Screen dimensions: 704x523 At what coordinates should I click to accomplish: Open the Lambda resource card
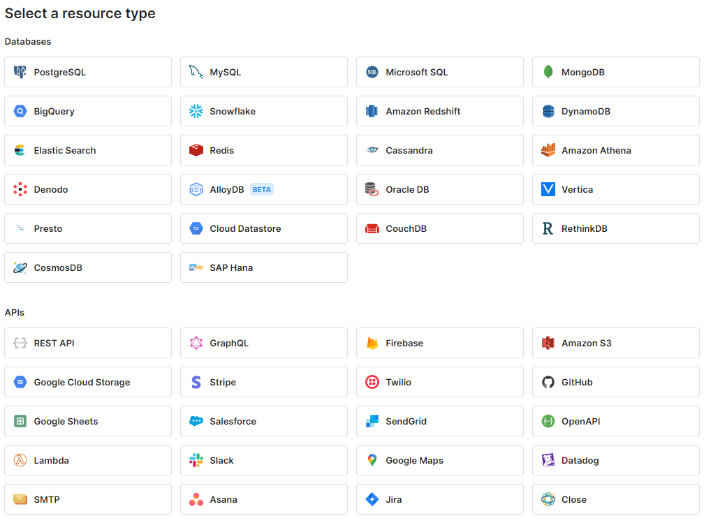pyautogui.click(x=88, y=459)
